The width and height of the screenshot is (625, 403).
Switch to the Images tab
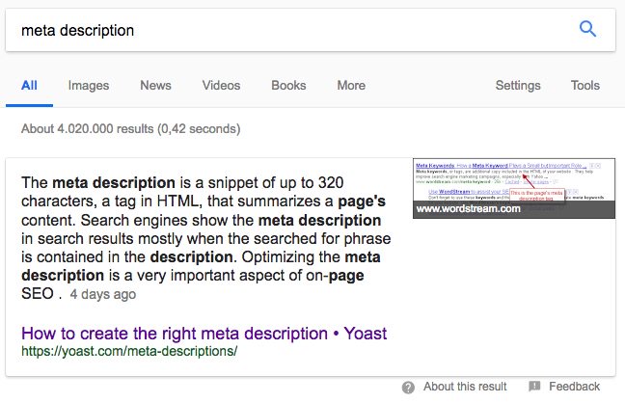89,85
